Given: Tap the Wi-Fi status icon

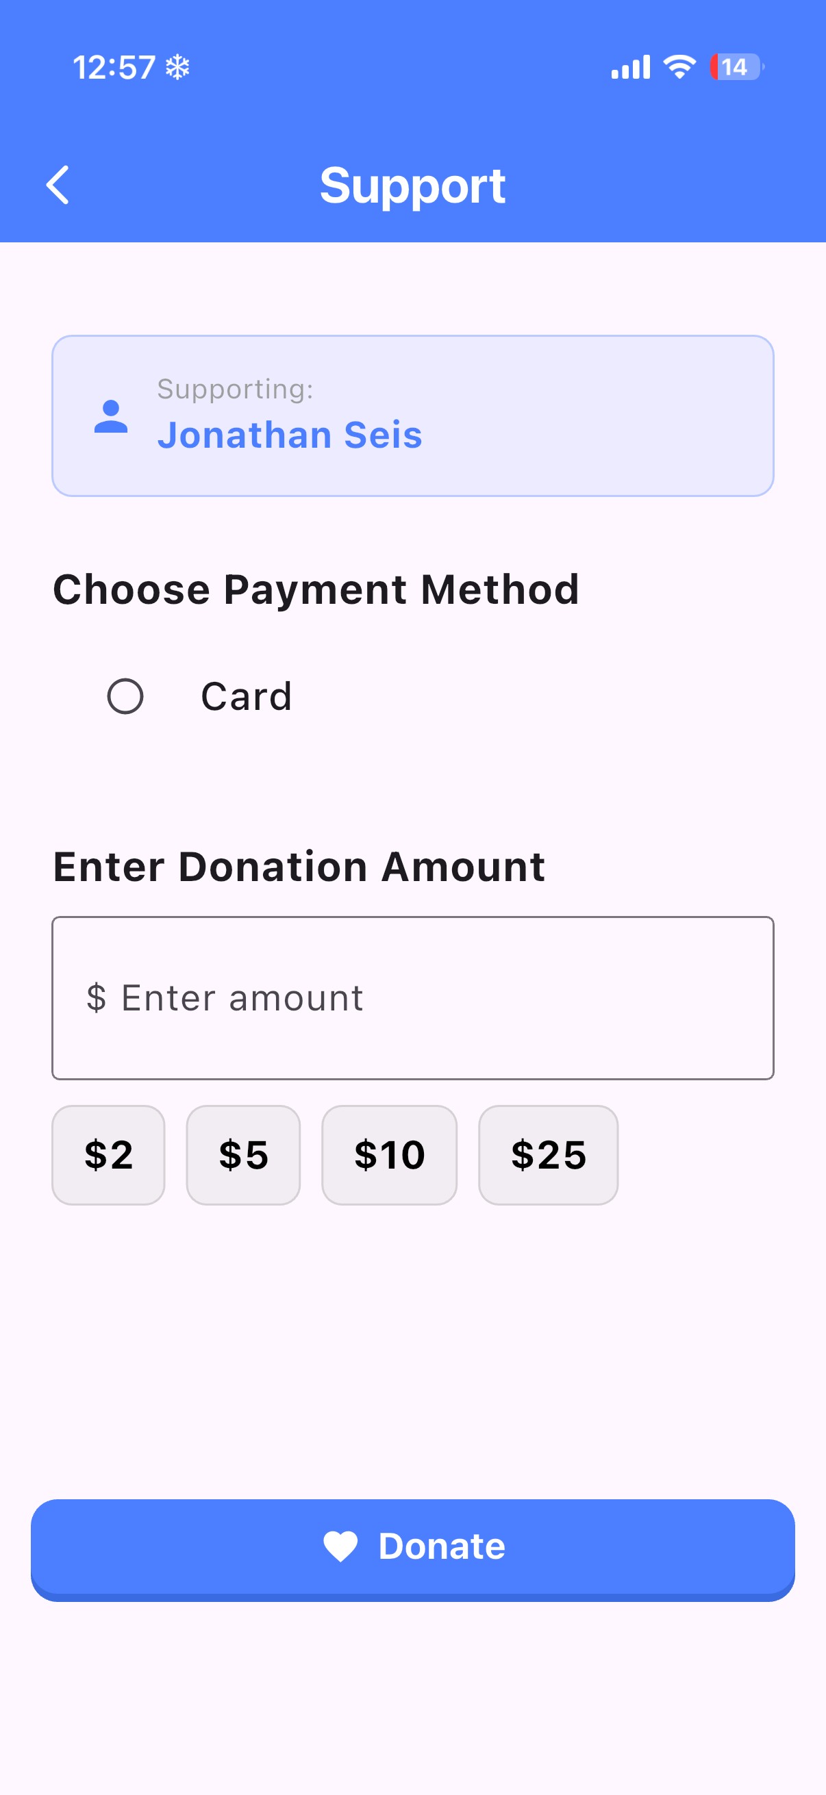Looking at the screenshot, I should pyautogui.click(x=679, y=67).
